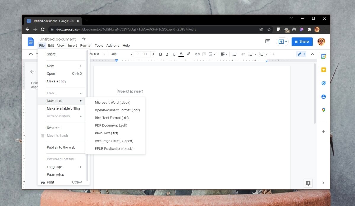Open Google Tasks in side panel
Screen dimensions: 355x206
[x=324, y=83]
